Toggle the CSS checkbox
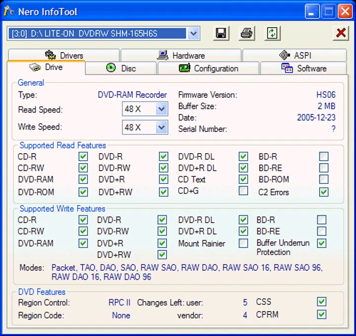The height and width of the screenshot is (336, 356). 322,302
